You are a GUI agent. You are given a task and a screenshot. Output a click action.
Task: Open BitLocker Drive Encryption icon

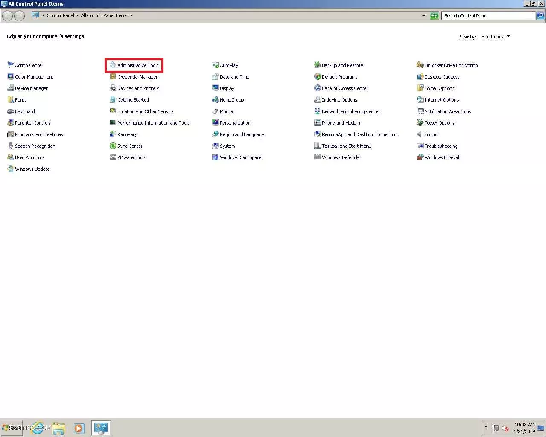pyautogui.click(x=420, y=65)
